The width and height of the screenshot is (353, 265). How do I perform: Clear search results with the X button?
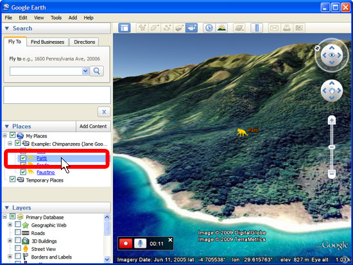(104, 112)
